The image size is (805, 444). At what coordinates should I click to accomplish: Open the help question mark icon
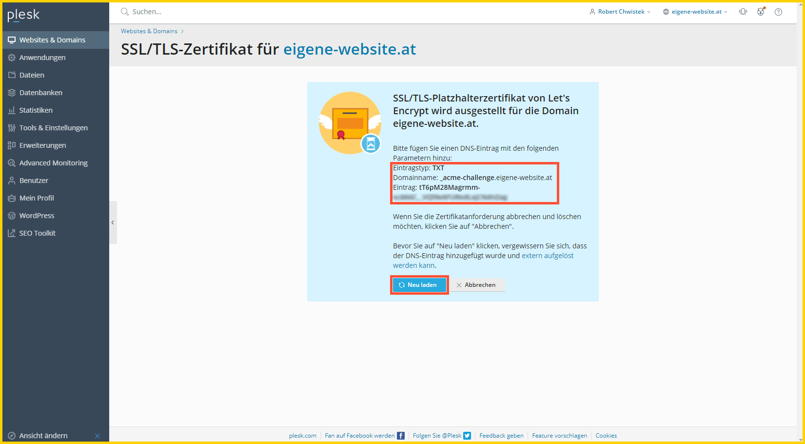778,12
